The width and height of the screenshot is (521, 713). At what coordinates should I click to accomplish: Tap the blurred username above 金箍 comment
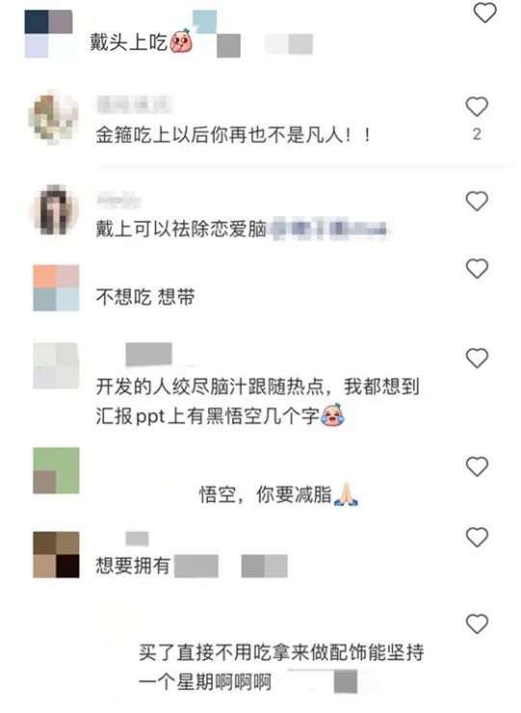click(133, 105)
